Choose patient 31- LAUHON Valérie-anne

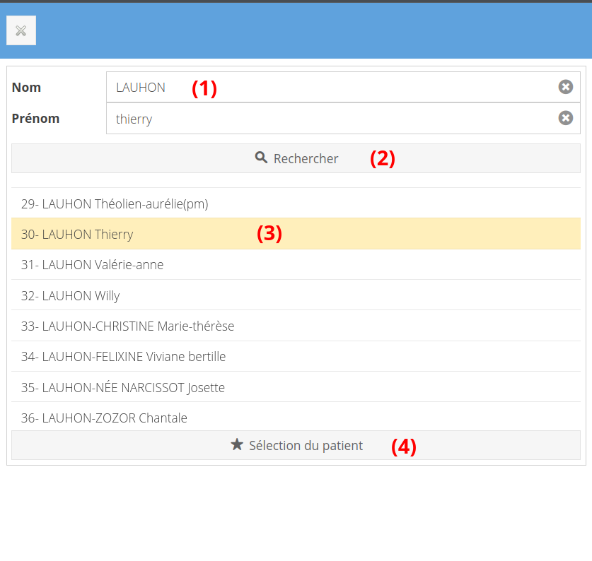tap(92, 265)
